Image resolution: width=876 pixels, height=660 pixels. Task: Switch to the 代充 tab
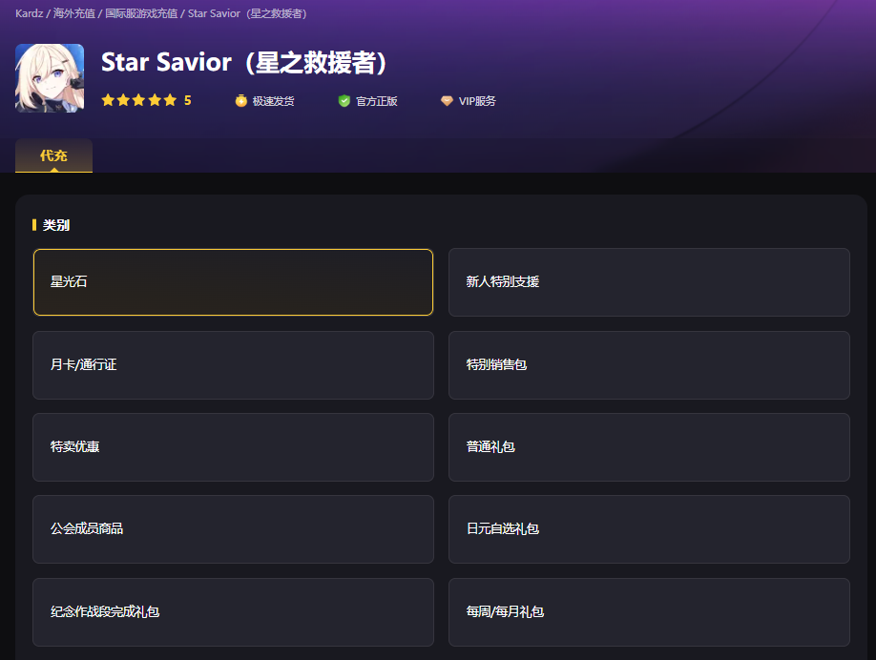click(x=53, y=155)
